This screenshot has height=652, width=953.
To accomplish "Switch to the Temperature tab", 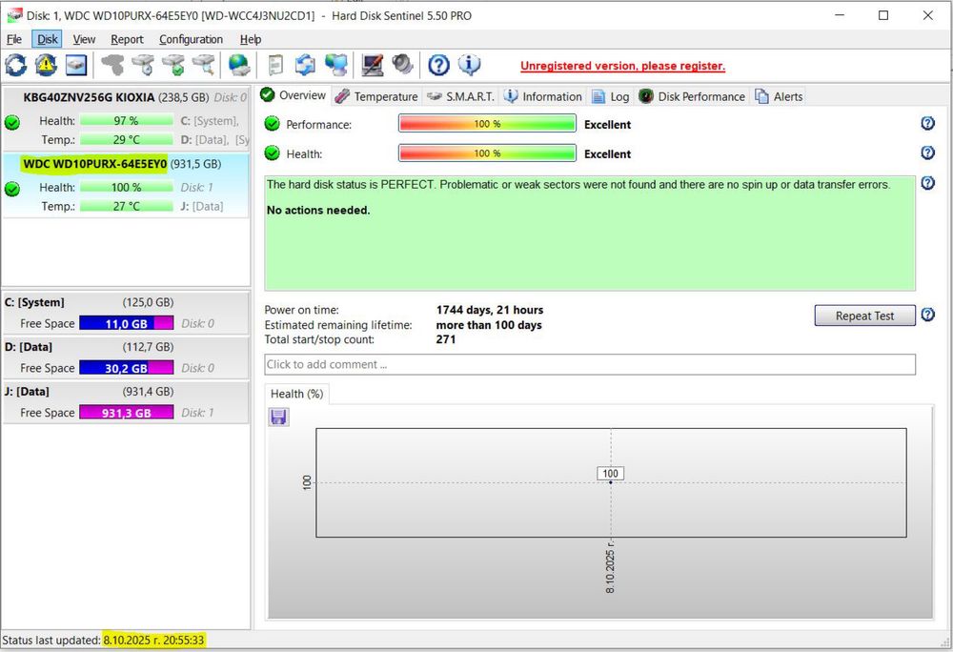I will coord(376,96).
